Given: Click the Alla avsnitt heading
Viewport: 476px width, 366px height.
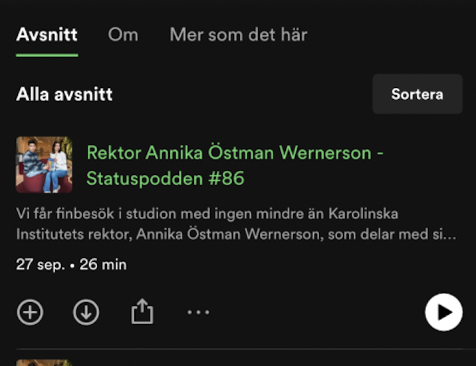Looking at the screenshot, I should [64, 94].
